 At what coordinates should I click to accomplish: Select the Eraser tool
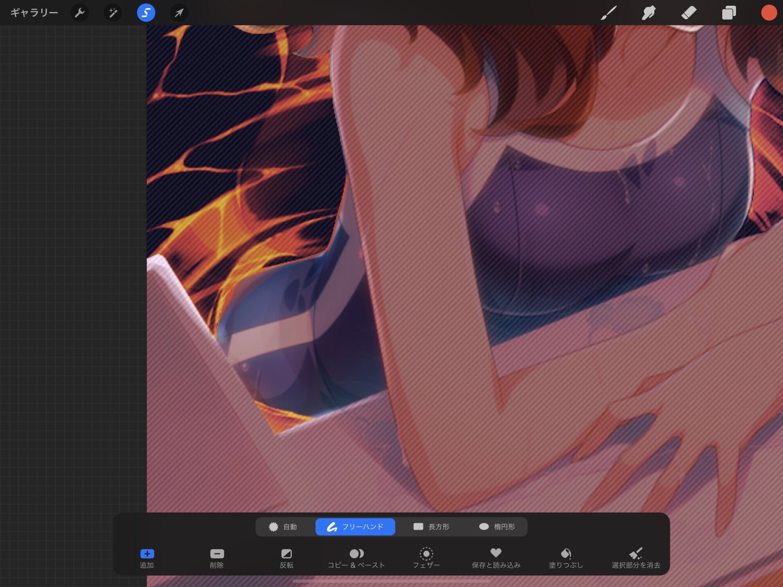coord(689,13)
